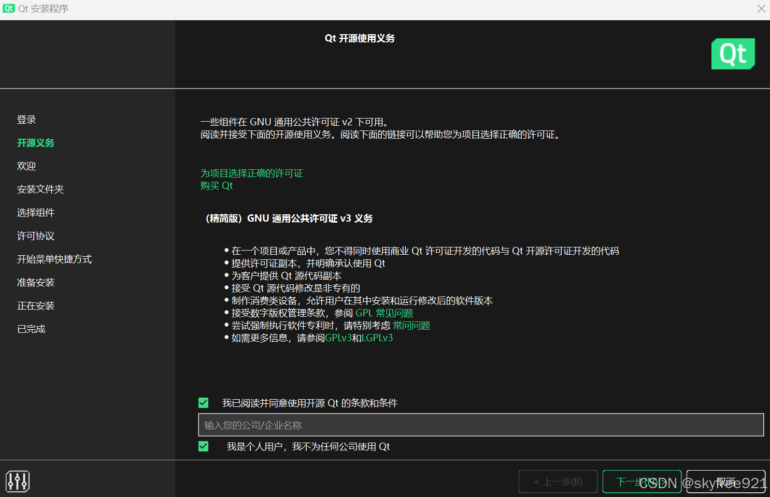Open the GPLv3 link

coord(338,338)
